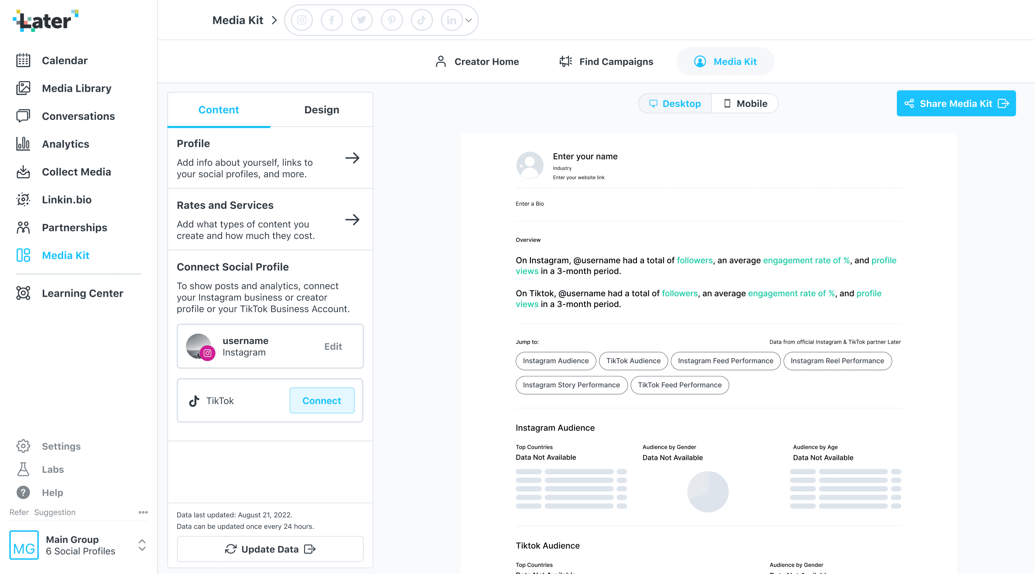The width and height of the screenshot is (1034, 574).
Task: Open Analytics from the sidebar
Action: click(x=65, y=144)
